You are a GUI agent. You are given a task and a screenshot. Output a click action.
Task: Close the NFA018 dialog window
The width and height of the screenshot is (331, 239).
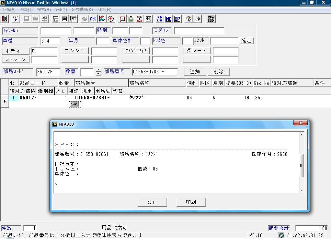300,123
